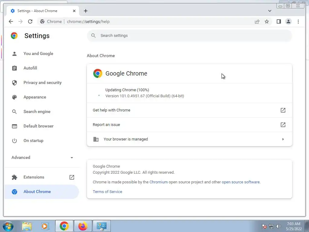Open the Windows Start button
309x232 pixels.
point(8,226)
